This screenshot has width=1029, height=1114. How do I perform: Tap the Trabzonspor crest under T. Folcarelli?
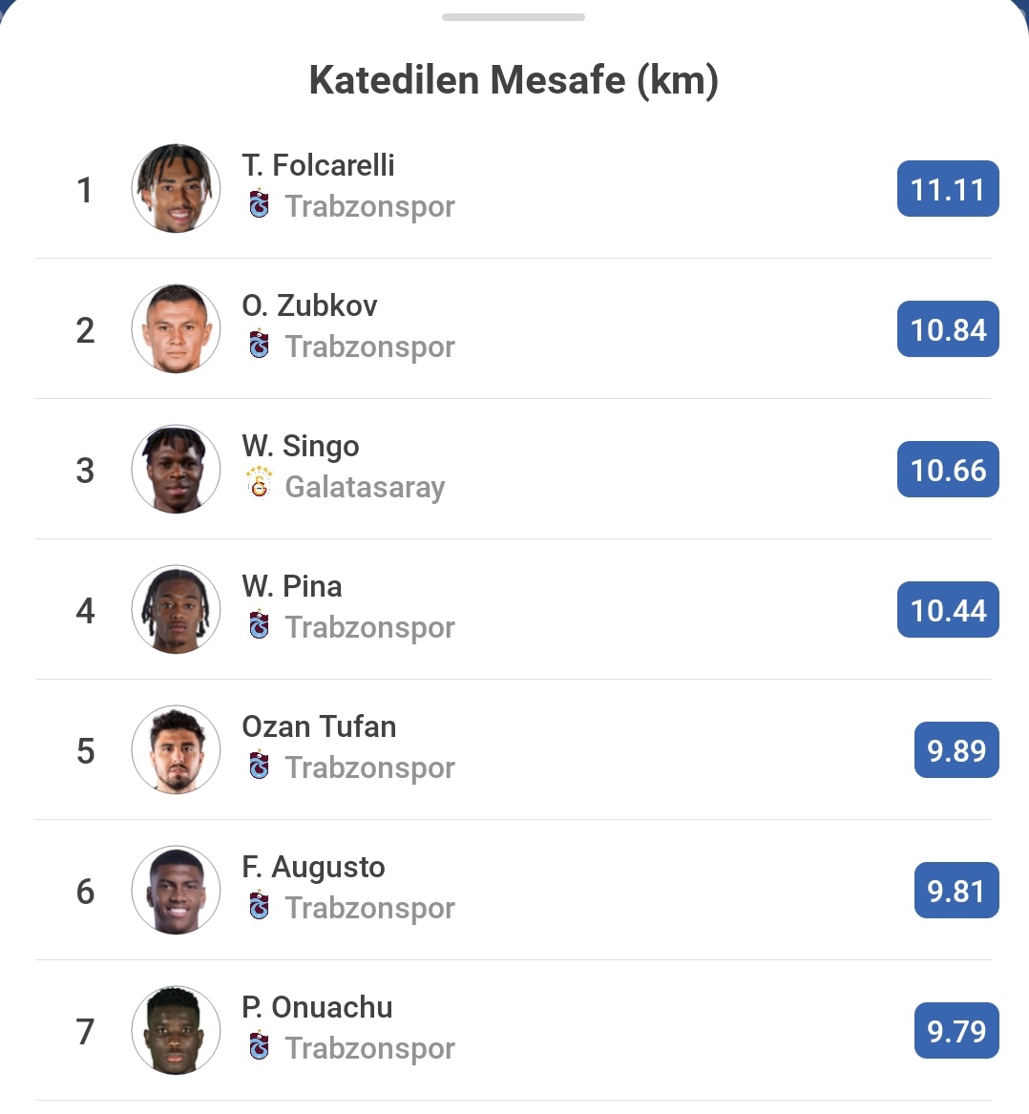tap(260, 204)
